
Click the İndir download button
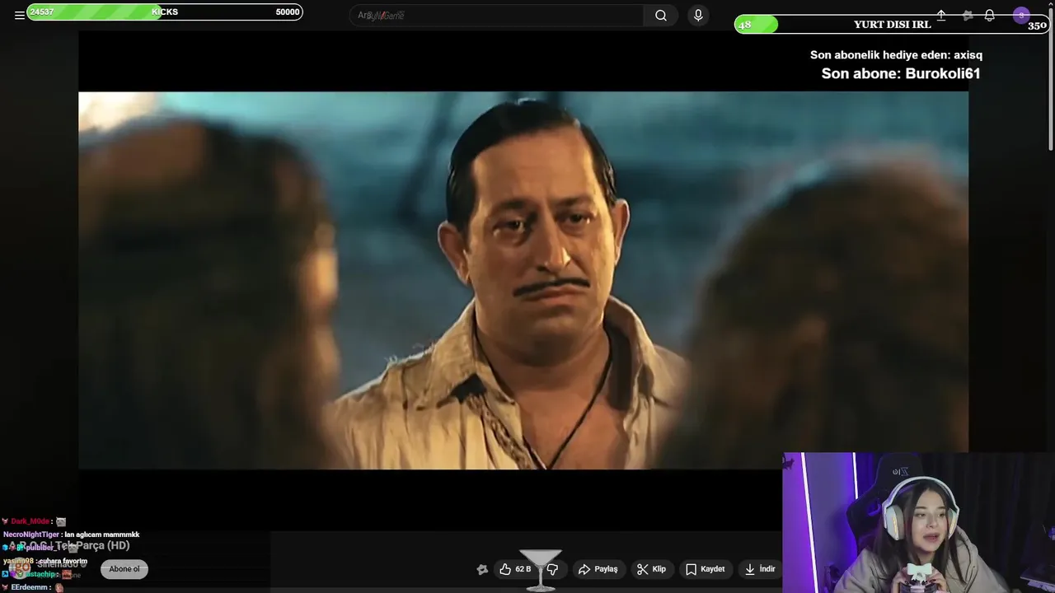coord(759,569)
